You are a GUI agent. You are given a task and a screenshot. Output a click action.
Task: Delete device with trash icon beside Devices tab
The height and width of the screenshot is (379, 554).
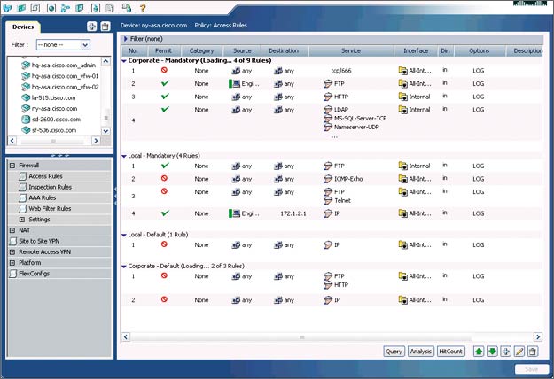coord(105,27)
